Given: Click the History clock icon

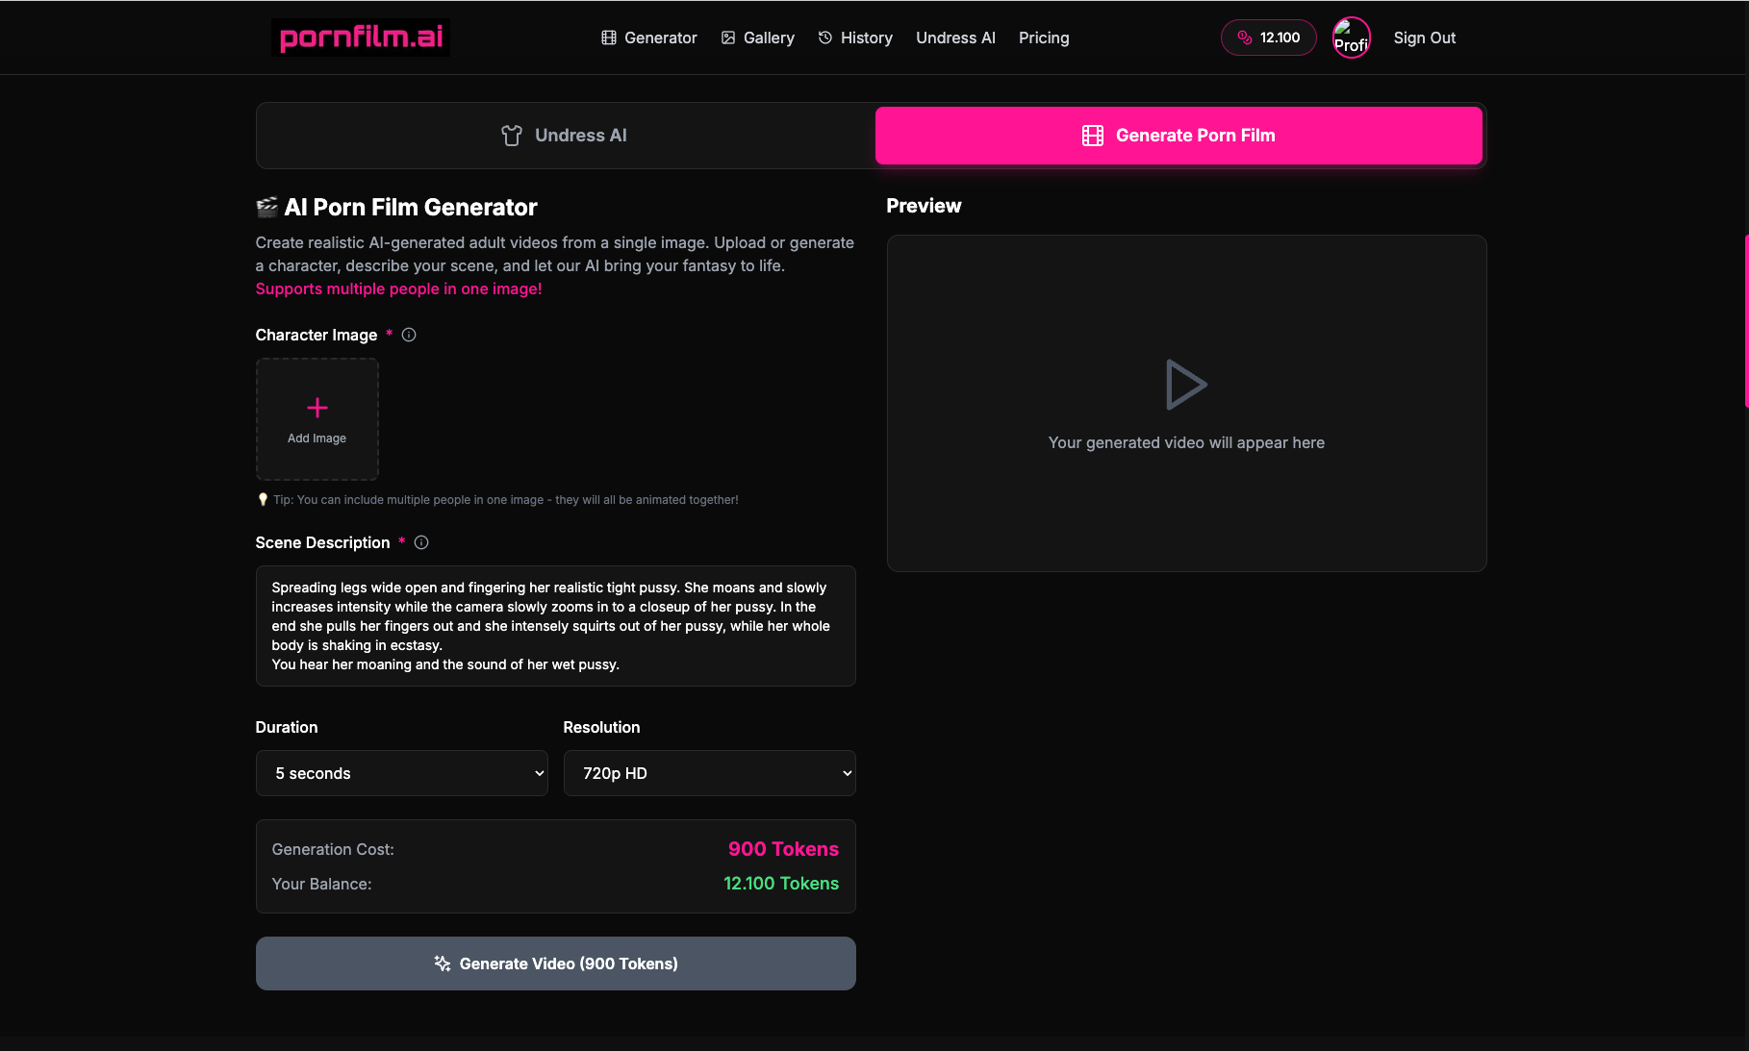Looking at the screenshot, I should [x=825, y=38].
